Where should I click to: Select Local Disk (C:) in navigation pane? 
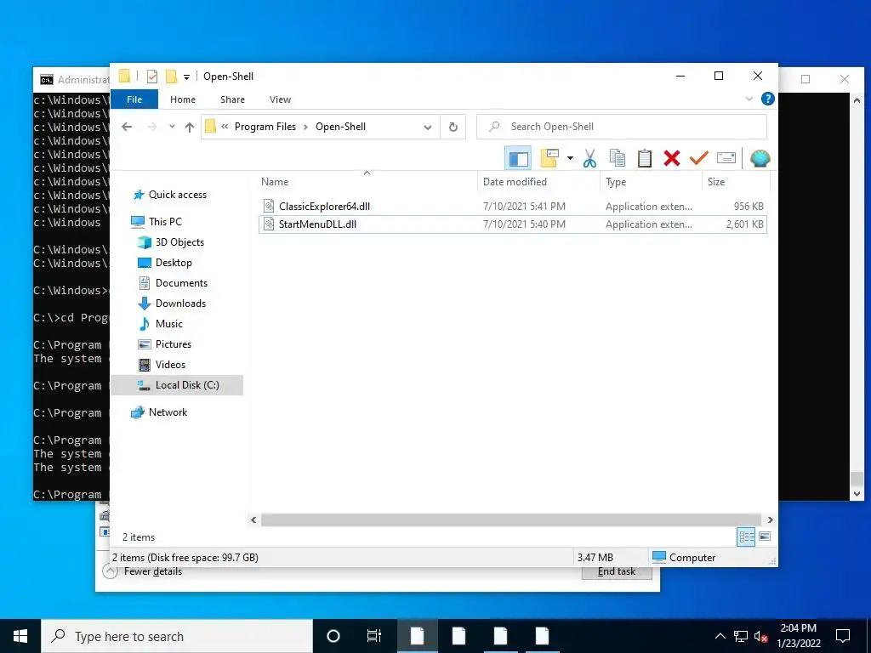click(177, 385)
